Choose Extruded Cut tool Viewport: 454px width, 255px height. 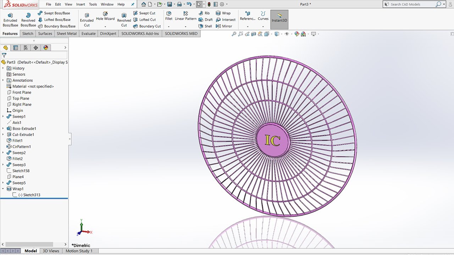pos(87,20)
